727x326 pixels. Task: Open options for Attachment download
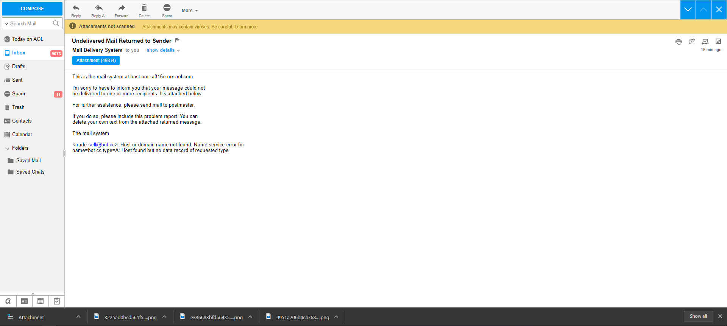(x=78, y=317)
